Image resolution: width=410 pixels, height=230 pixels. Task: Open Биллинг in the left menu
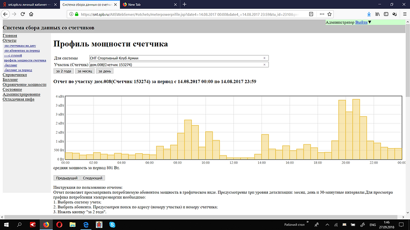coord(10,80)
